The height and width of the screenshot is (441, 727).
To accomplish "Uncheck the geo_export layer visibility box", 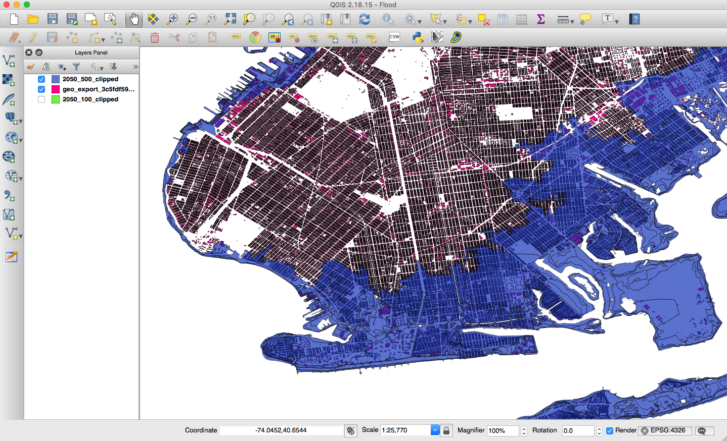I will click(x=41, y=89).
